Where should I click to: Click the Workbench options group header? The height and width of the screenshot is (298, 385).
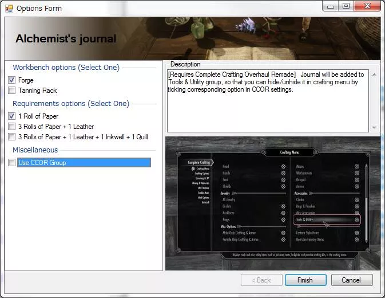(x=66, y=68)
